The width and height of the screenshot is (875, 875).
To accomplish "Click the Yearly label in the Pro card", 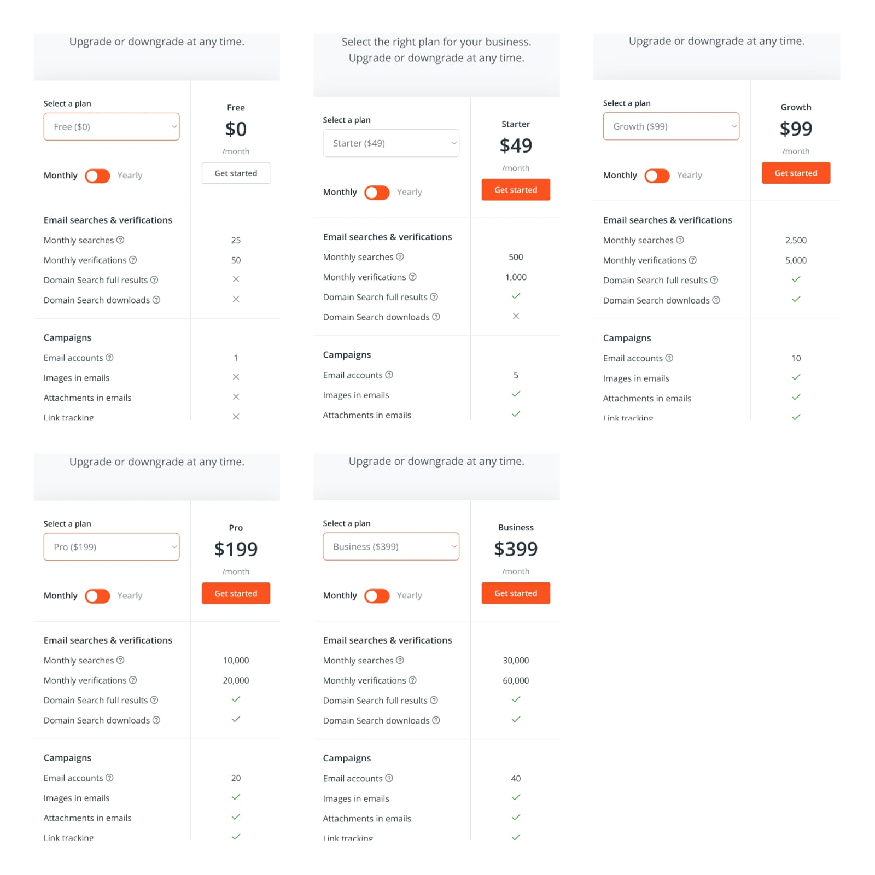I will pyautogui.click(x=130, y=596).
